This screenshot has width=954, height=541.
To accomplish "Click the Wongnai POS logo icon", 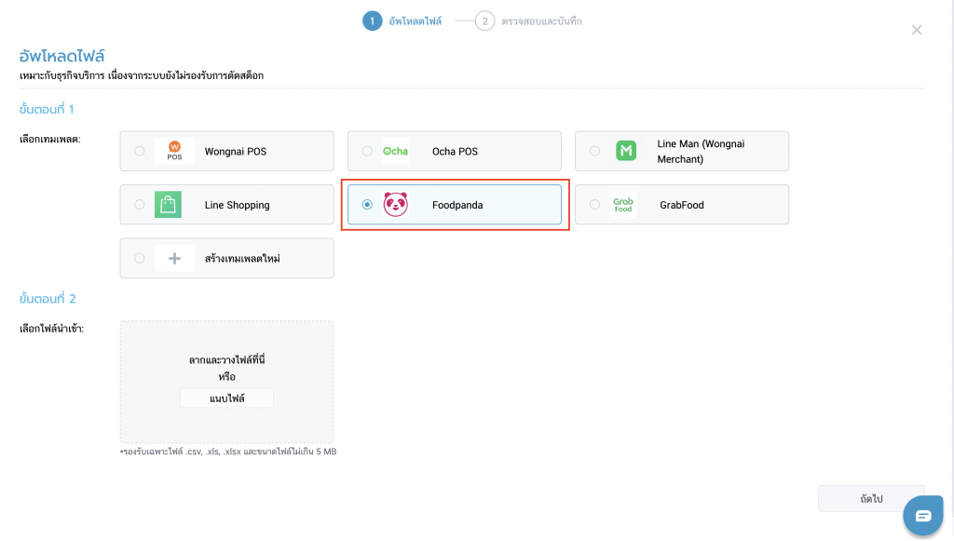I will tap(174, 151).
